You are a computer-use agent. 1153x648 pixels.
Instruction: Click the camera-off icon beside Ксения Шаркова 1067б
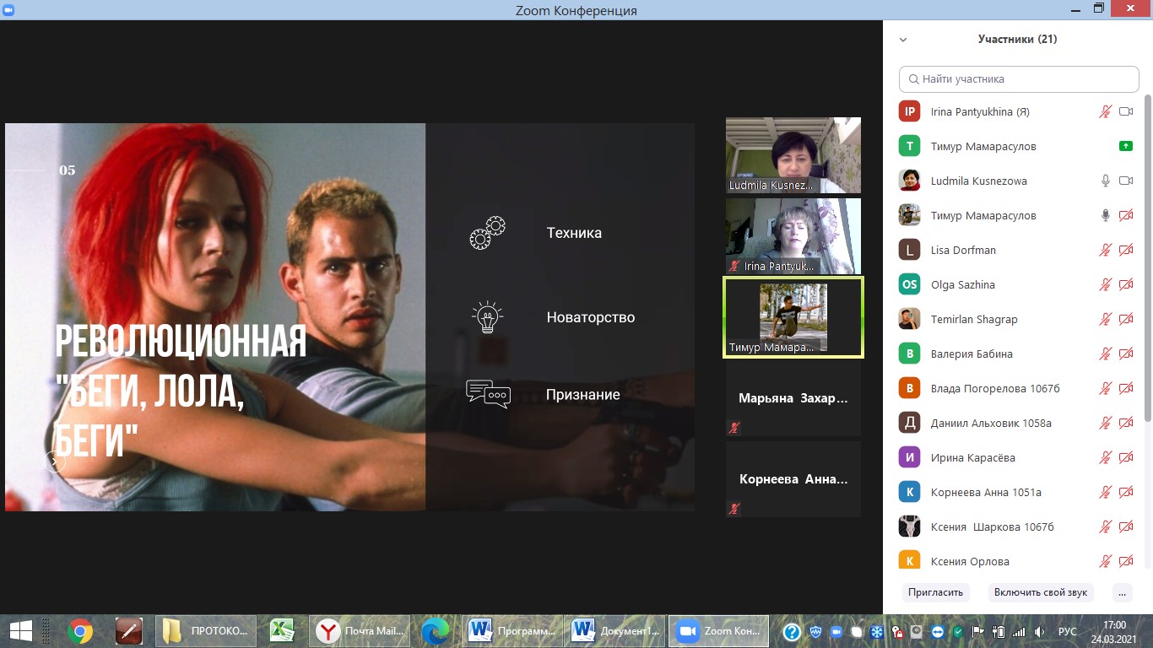[1125, 526]
